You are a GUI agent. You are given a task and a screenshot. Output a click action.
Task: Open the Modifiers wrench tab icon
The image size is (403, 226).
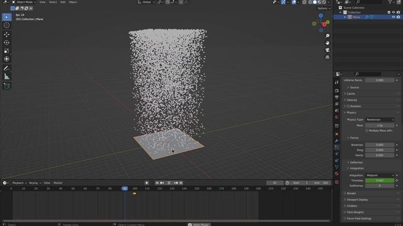tap(337, 141)
